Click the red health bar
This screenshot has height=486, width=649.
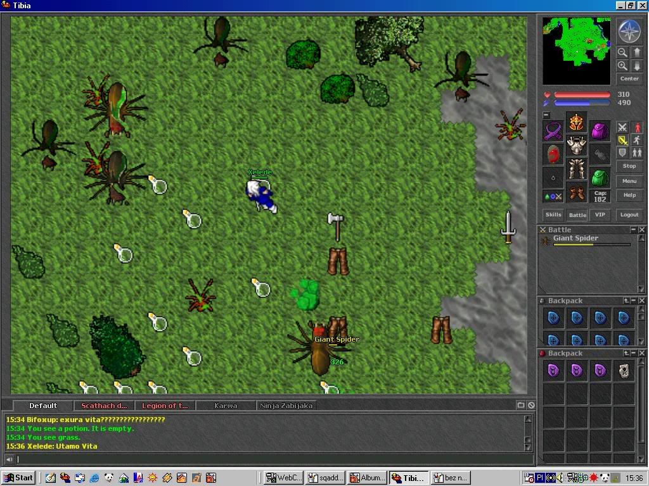pos(582,95)
